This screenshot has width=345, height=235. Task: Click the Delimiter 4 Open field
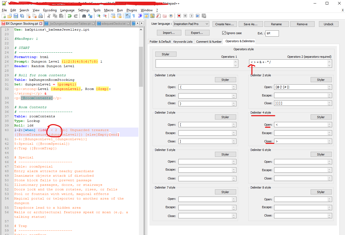point(303,125)
